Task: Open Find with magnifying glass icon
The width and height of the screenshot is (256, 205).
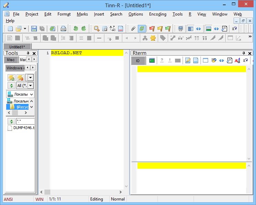Action: click(97, 29)
